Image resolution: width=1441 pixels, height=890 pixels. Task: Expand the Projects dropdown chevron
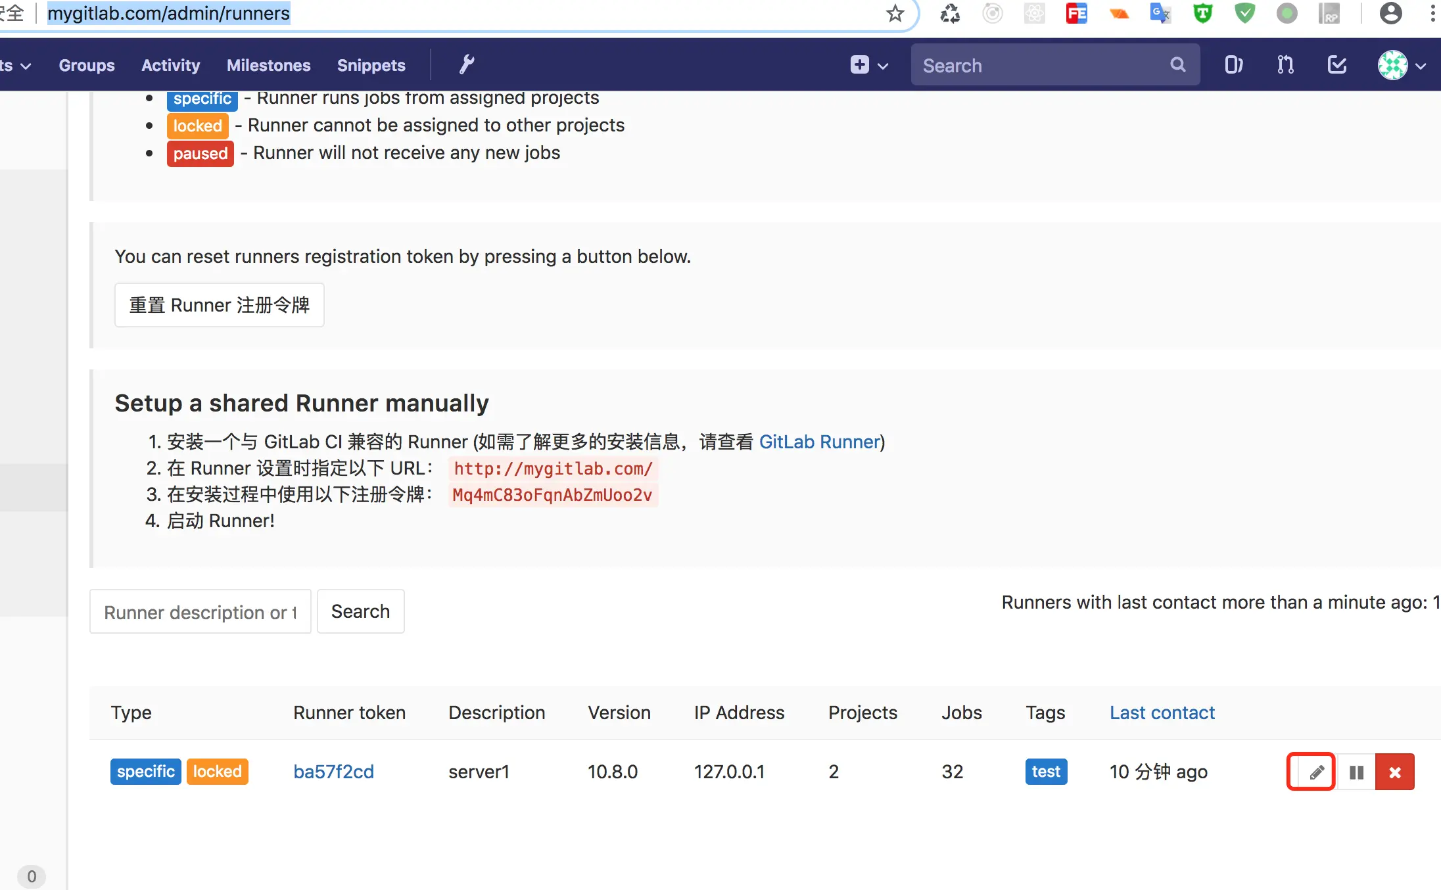(x=25, y=66)
